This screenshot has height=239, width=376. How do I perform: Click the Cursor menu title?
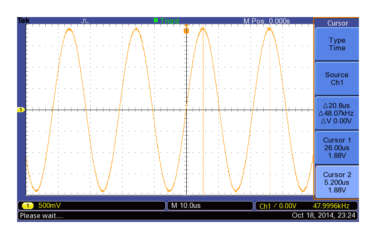pyautogui.click(x=338, y=23)
